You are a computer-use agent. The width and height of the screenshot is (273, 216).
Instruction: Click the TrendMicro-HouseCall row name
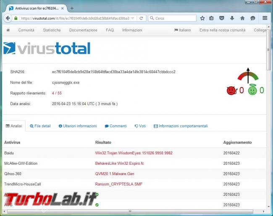(22, 184)
